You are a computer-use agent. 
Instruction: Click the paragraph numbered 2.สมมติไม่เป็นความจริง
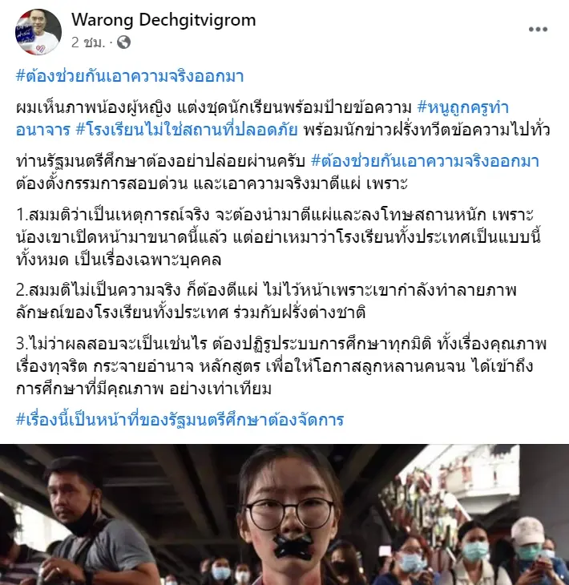266,301
